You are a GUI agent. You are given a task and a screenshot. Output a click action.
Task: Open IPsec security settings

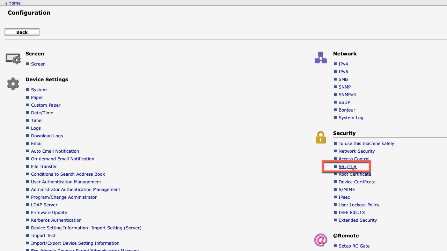(x=344, y=197)
